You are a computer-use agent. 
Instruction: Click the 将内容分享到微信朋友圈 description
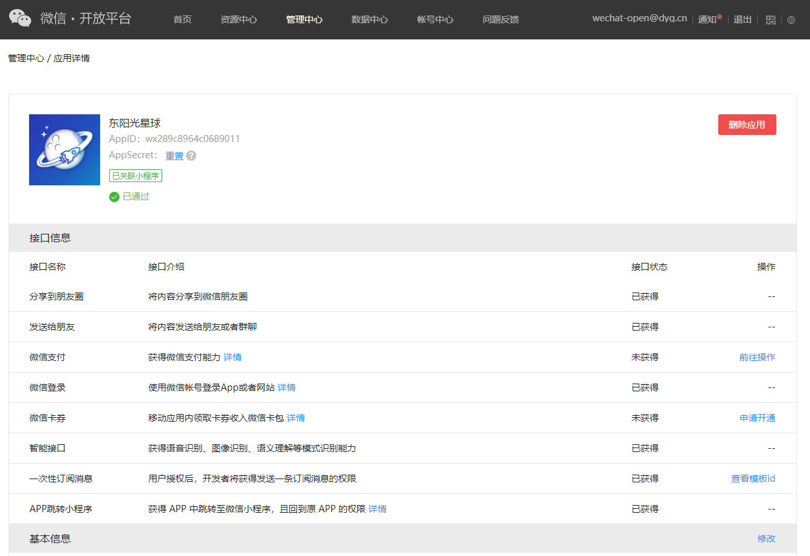(198, 296)
